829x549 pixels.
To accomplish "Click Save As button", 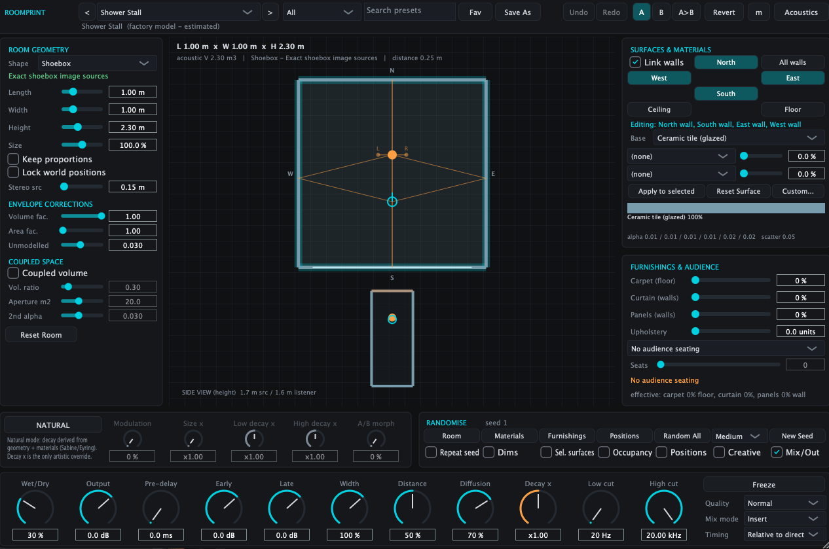I will pos(517,12).
